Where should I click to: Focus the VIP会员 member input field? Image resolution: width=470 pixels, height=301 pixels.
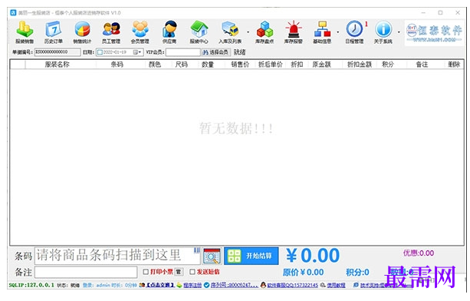tap(182, 52)
